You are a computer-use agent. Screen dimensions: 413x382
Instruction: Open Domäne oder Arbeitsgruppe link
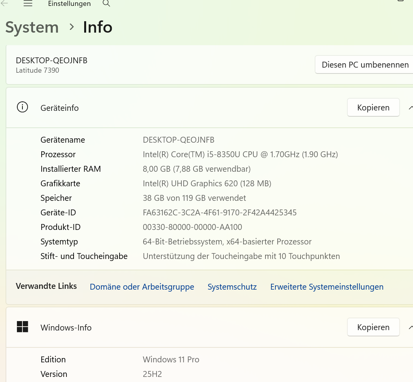tap(142, 287)
